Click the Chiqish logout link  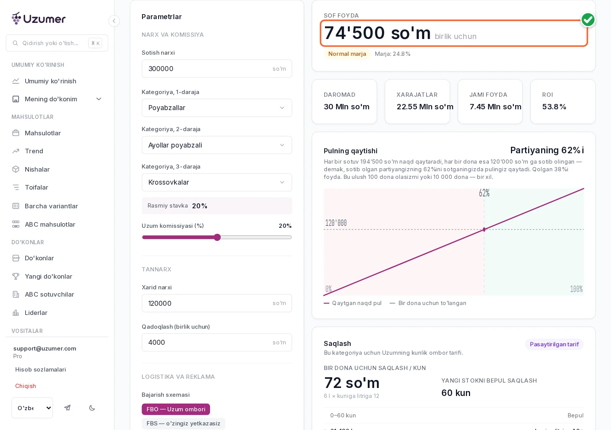click(26, 386)
